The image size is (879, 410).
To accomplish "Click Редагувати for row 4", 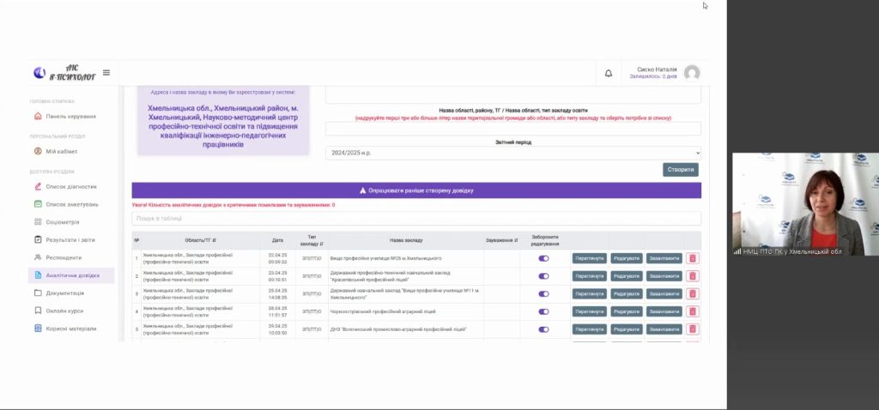I will (626, 311).
